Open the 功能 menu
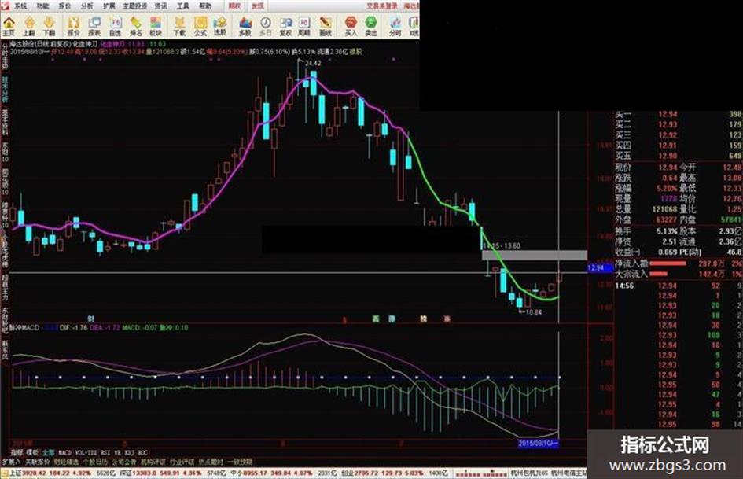Image resolution: width=743 pixels, height=479 pixels. point(42,6)
